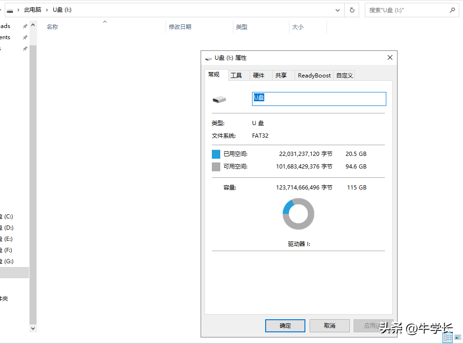Viewport: 463px width, 344px height.
Task: Click the 94.6 GB free size
Action: pyautogui.click(x=356, y=167)
